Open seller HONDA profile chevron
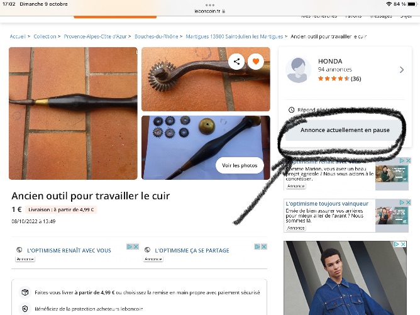 coord(402,70)
